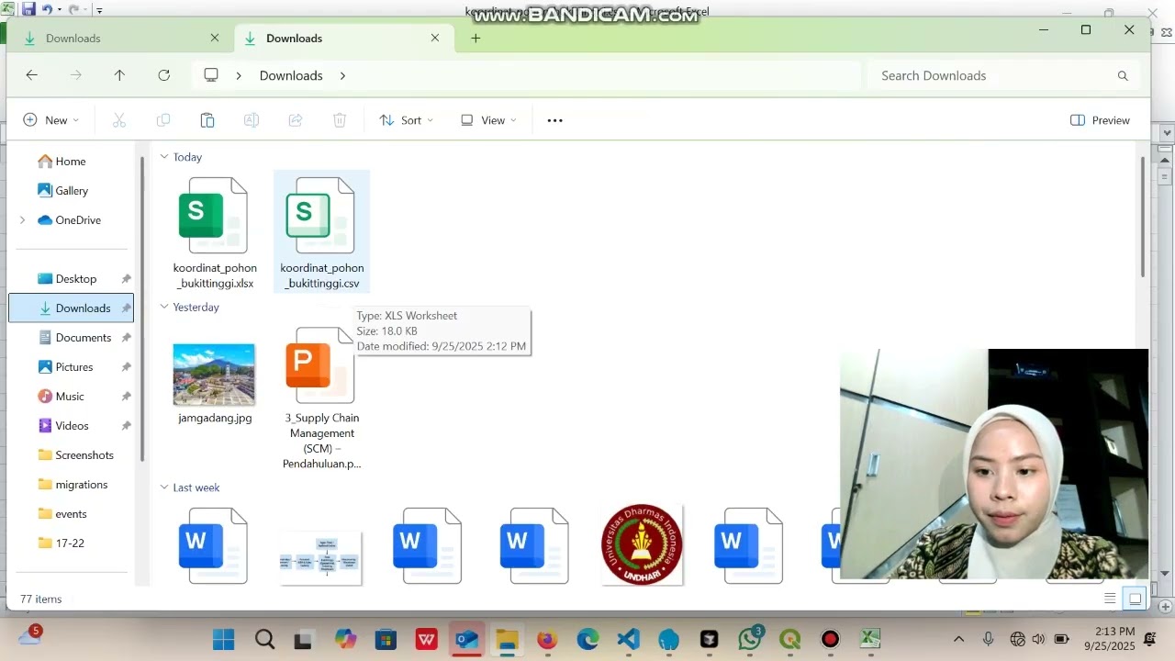
Task: Open the See more three-dots menu
Action: pyautogui.click(x=554, y=120)
